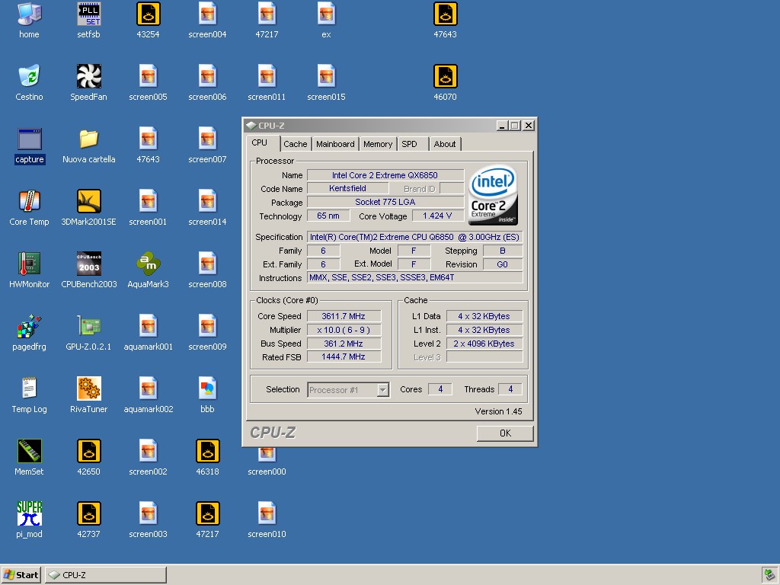780x585 pixels.
Task: Click the L1 Data cache value
Action: coord(484,316)
